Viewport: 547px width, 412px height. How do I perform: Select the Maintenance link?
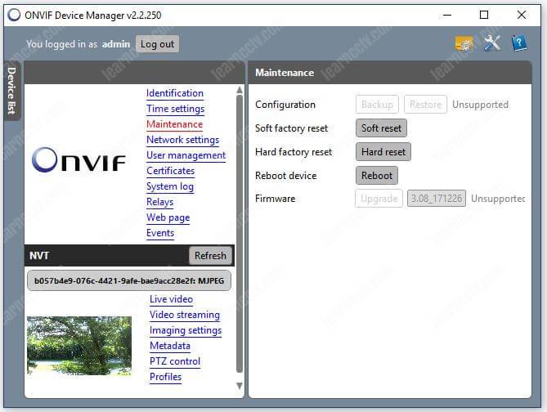pyautogui.click(x=174, y=124)
